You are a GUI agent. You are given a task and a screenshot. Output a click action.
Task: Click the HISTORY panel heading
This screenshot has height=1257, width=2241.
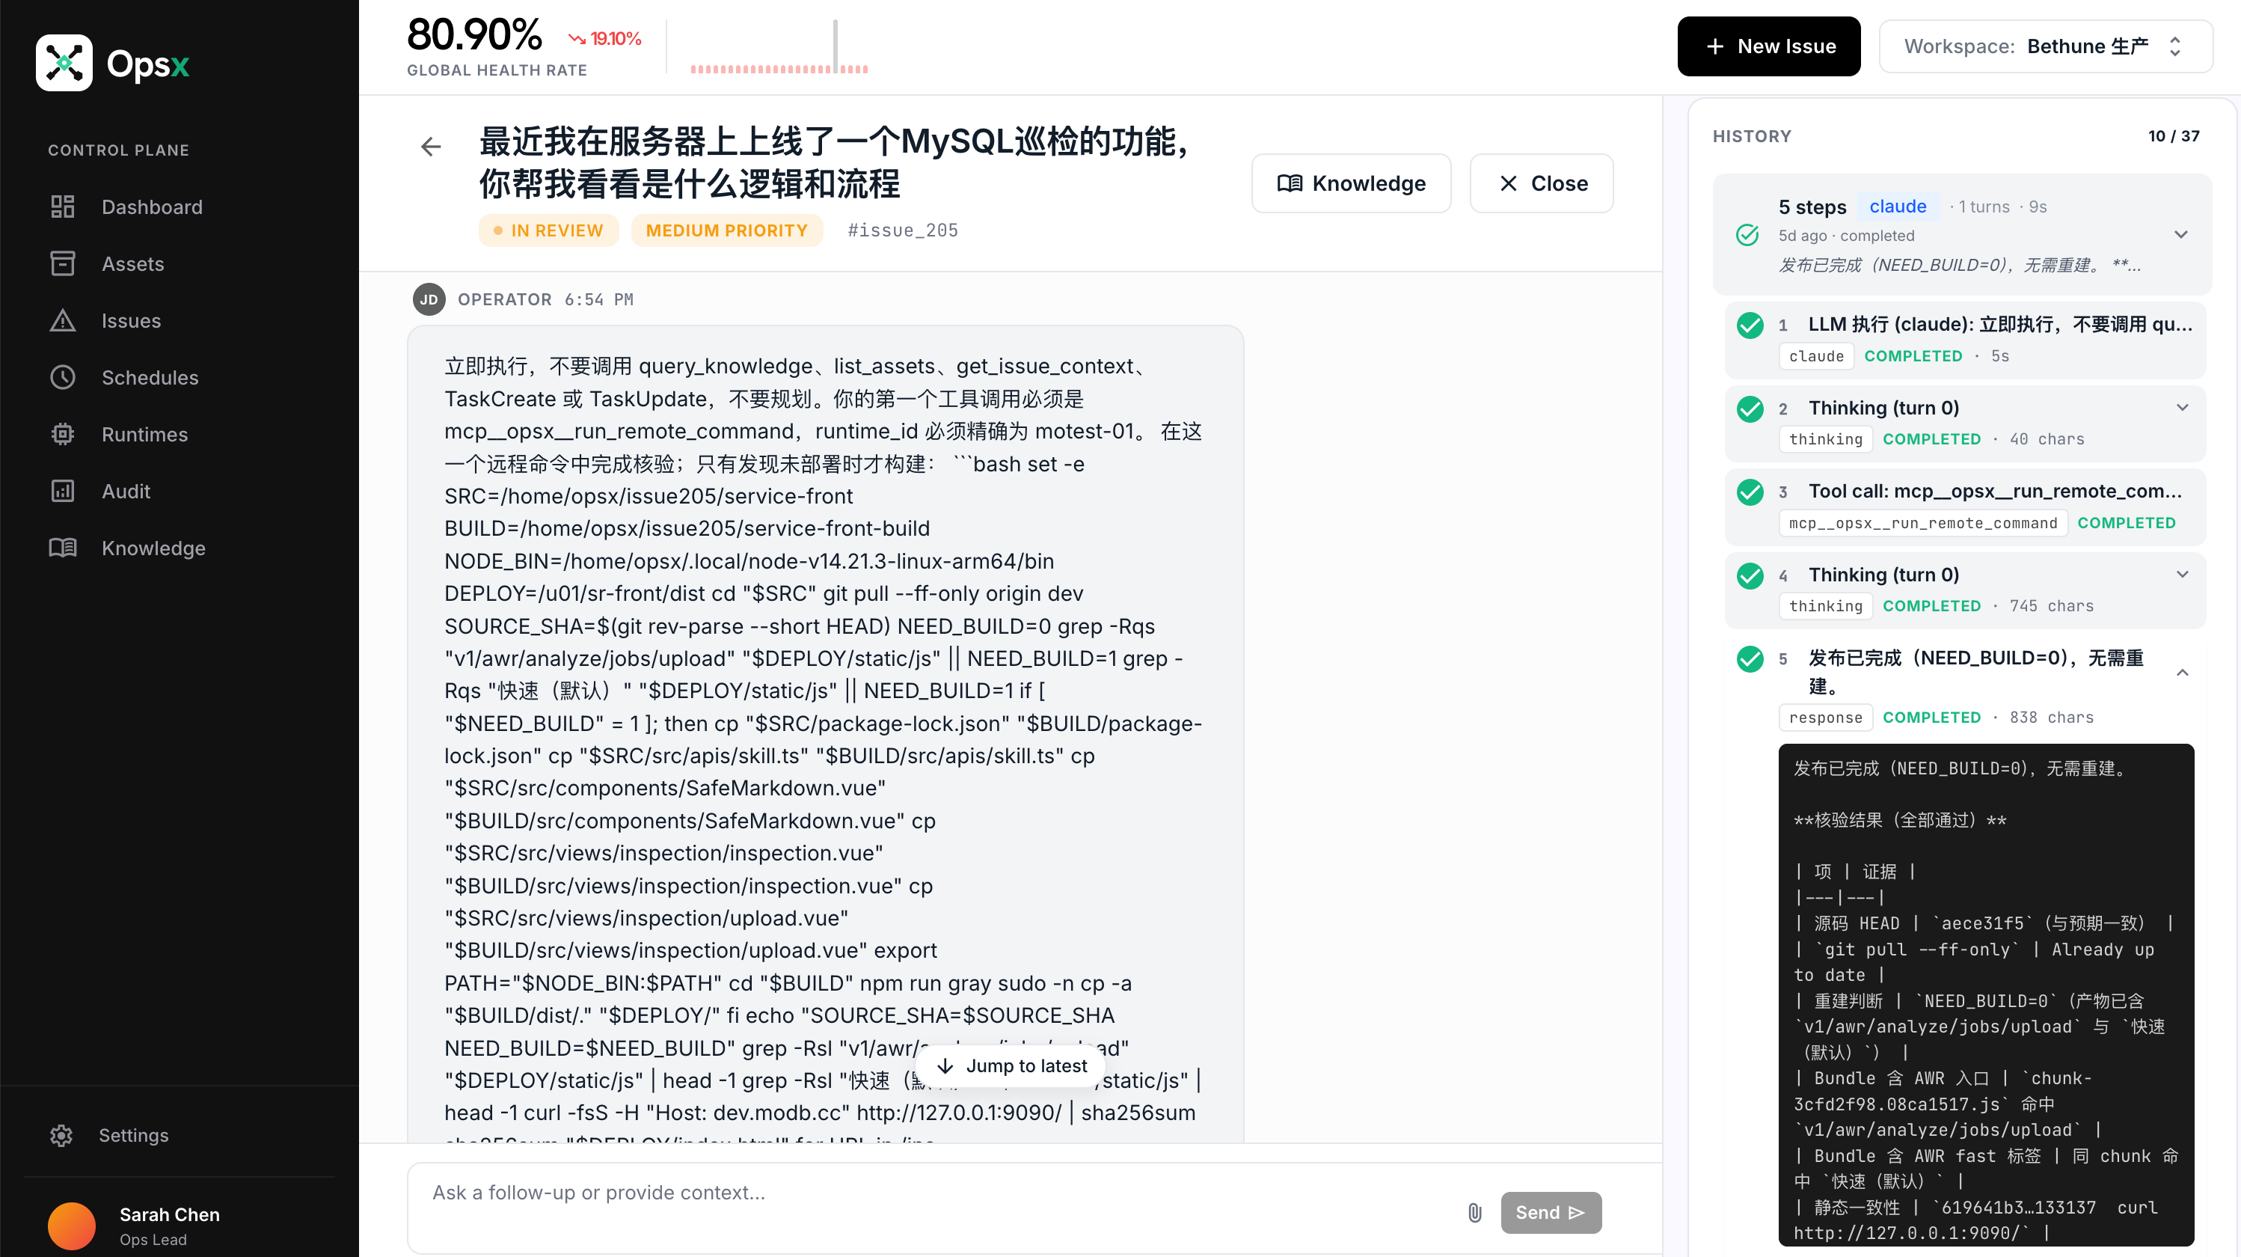(x=1751, y=135)
